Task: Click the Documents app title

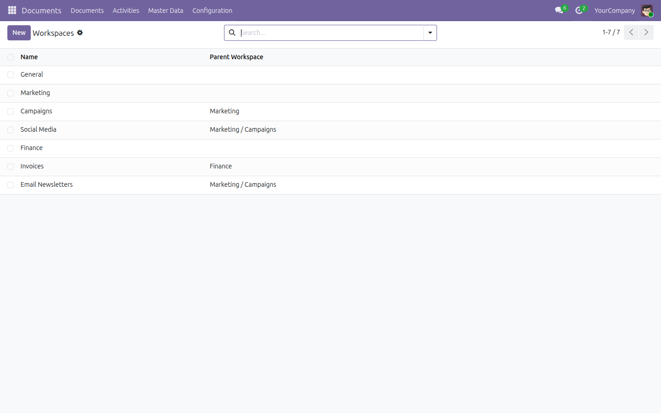Action: pos(41,11)
